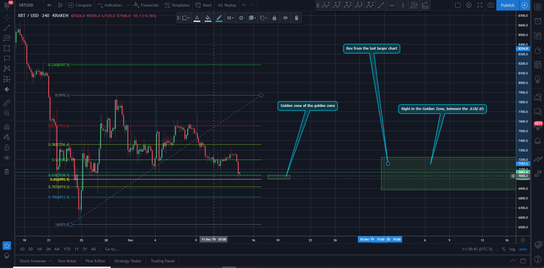Click the blue Publish button
This screenshot has height=268, width=544.
[x=507, y=5]
